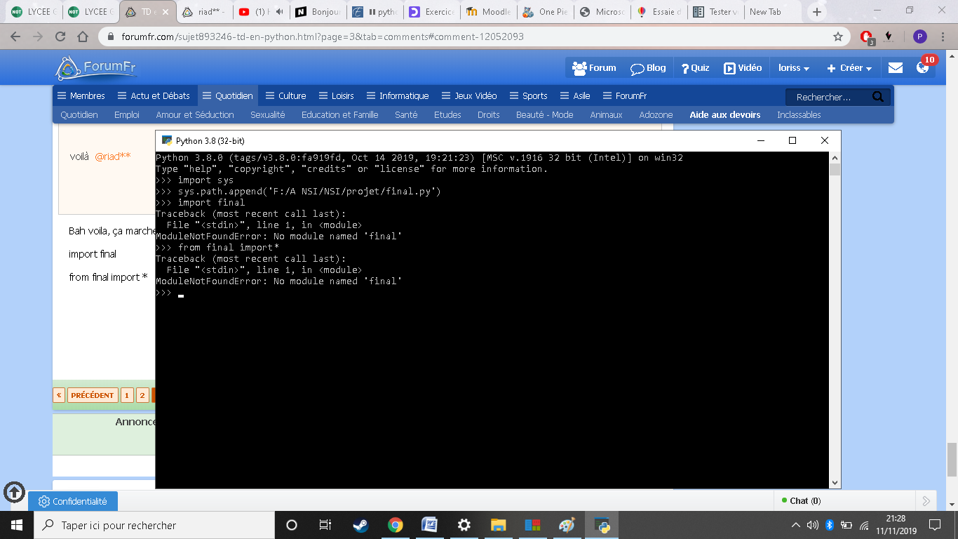Open the Informatique menu
This screenshot has height=539, width=958.
(x=396, y=96)
